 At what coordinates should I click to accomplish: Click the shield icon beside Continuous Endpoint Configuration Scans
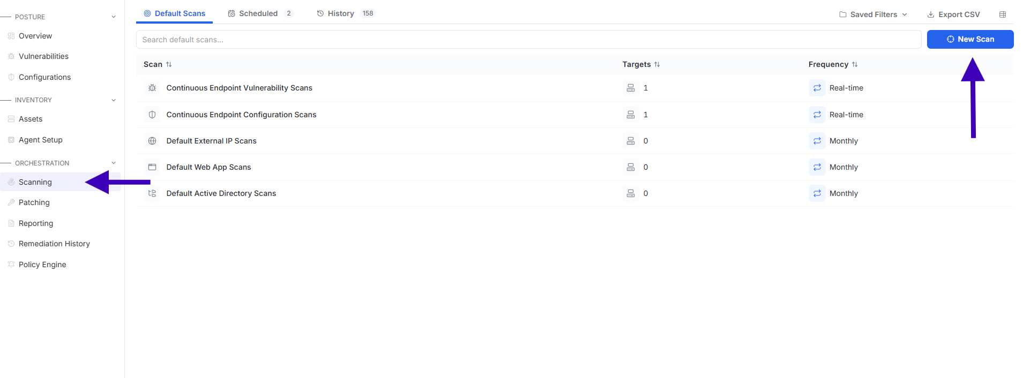[152, 115]
